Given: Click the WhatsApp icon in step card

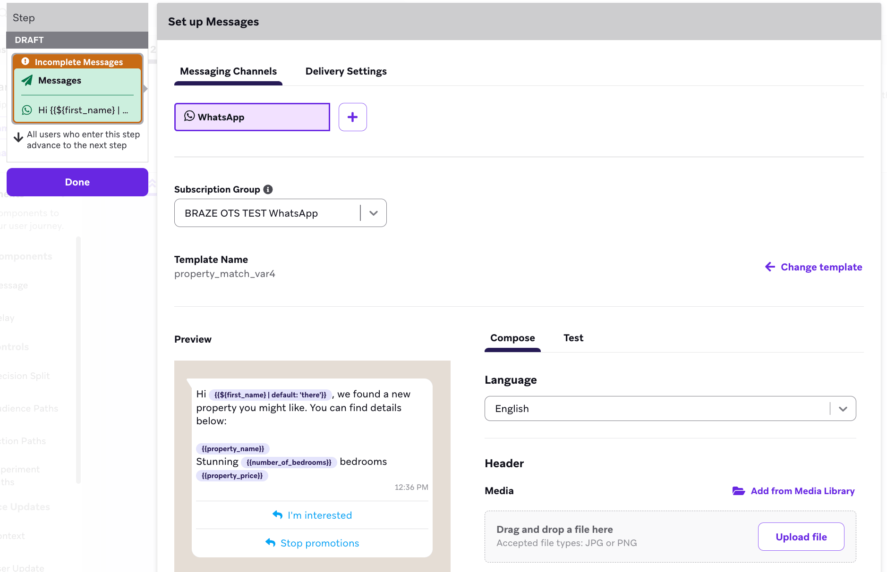Looking at the screenshot, I should [27, 110].
